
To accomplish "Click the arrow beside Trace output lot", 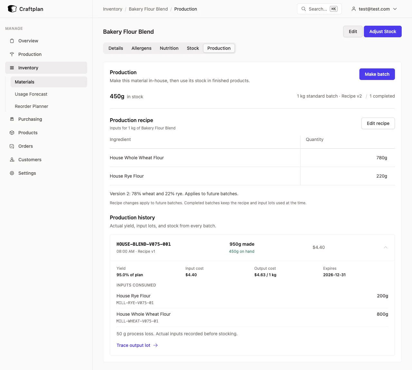I will (x=155, y=345).
